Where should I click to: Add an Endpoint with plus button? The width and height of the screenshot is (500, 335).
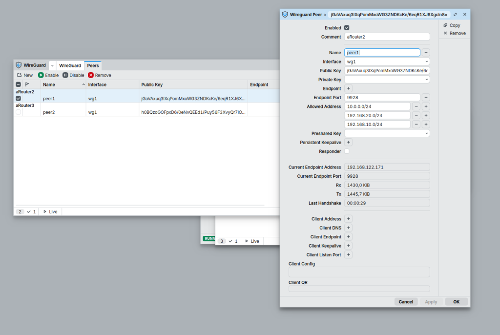tap(348, 88)
